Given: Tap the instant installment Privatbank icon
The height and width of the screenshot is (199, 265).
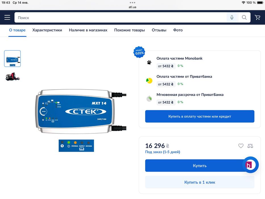Looking at the screenshot, I should click(149, 99).
